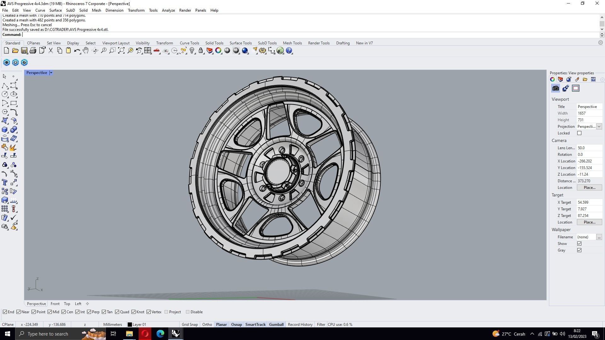Click the color wheel Object Properties tab
The height and width of the screenshot is (340, 605).
[552, 80]
